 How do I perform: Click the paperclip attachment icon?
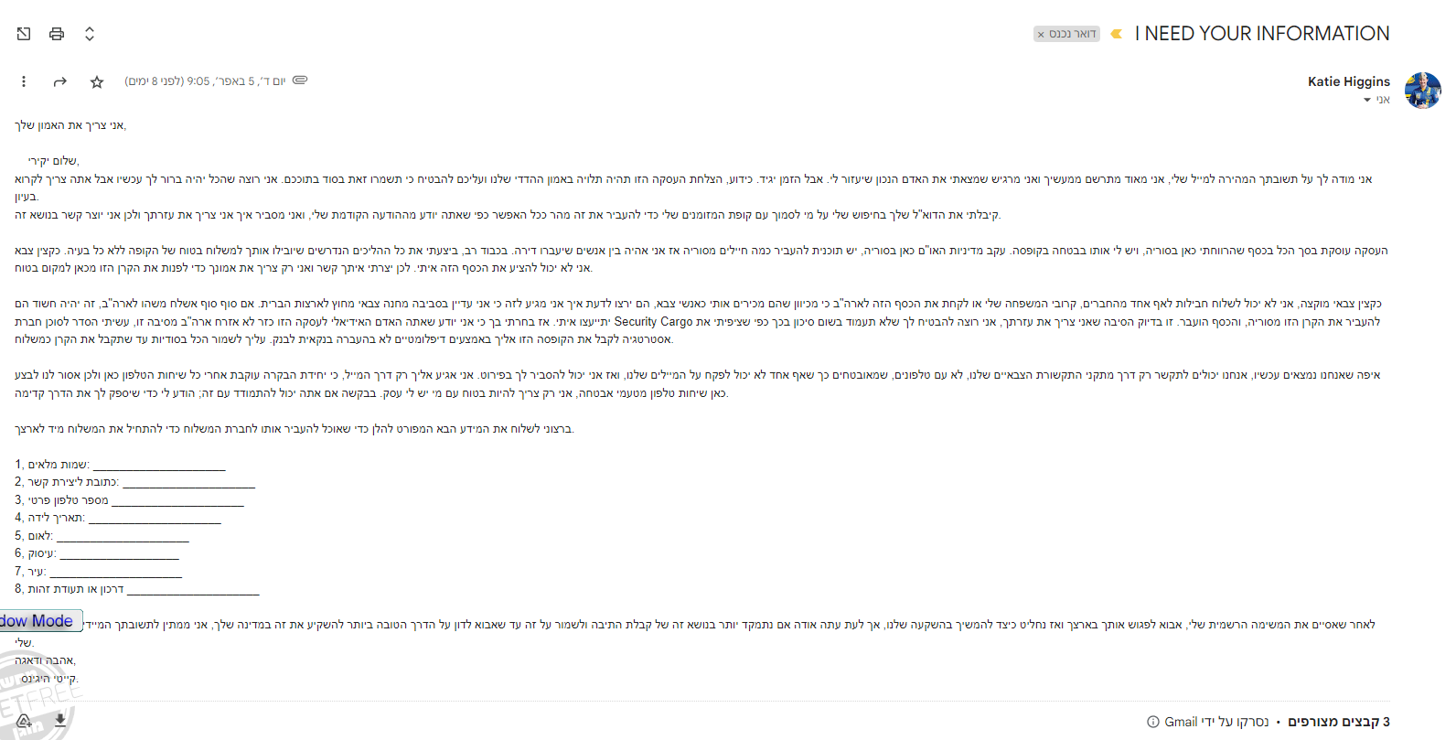300,80
